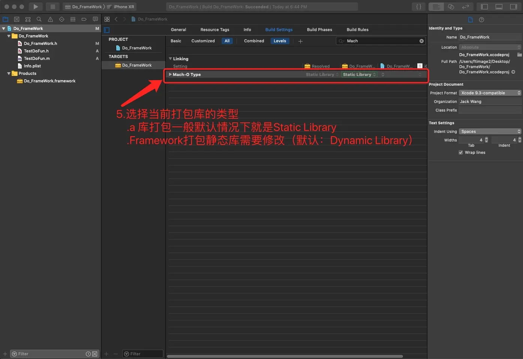
Task: Select the All build settings filter
Action: [227, 41]
